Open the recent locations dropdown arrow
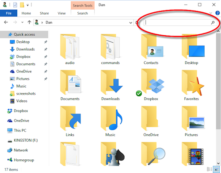The image size is (221, 173). tap(22, 22)
